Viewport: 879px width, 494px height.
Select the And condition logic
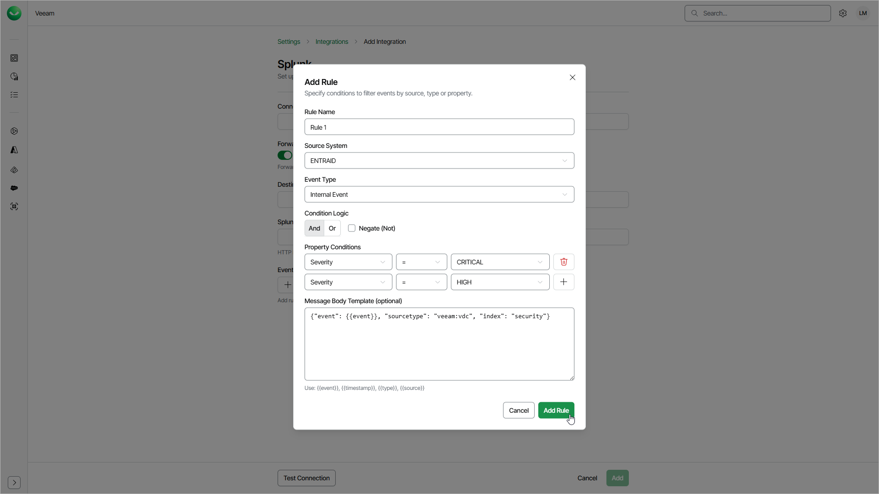314,228
